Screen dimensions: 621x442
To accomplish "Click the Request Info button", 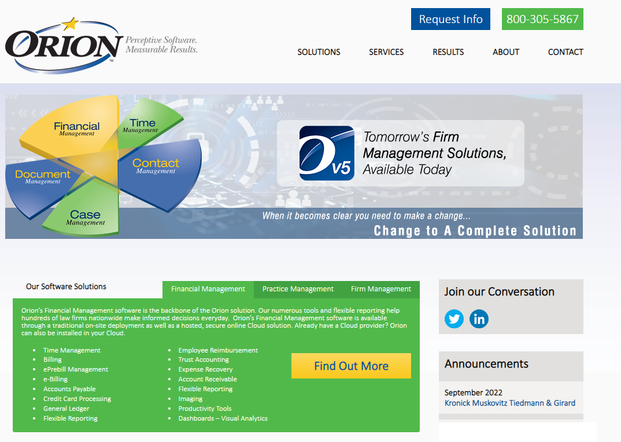I will point(450,19).
